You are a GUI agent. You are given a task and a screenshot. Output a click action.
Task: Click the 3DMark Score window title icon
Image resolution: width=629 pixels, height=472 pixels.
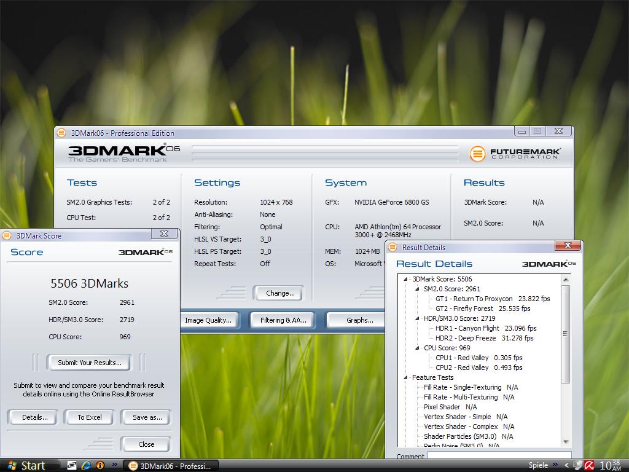[6, 235]
